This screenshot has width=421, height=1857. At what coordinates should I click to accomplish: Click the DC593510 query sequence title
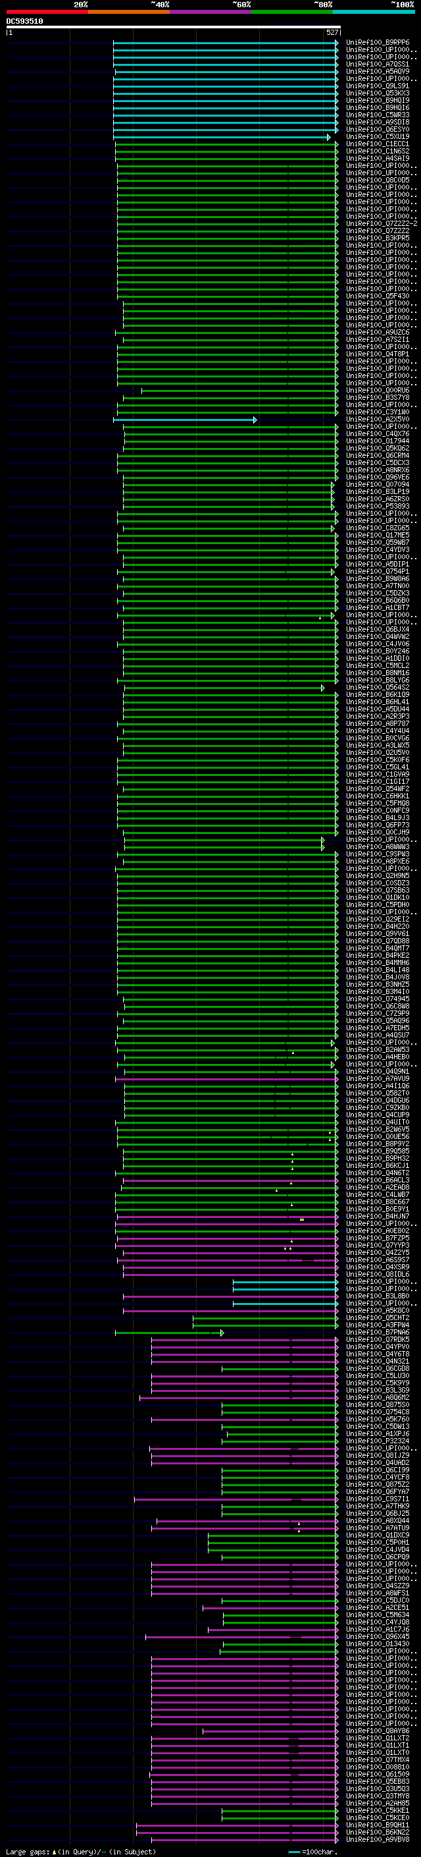[x=24, y=22]
